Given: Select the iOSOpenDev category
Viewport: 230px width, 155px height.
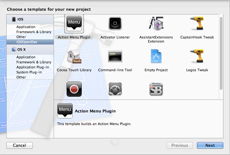Looking at the screenshot, I should pyautogui.click(x=30, y=42).
